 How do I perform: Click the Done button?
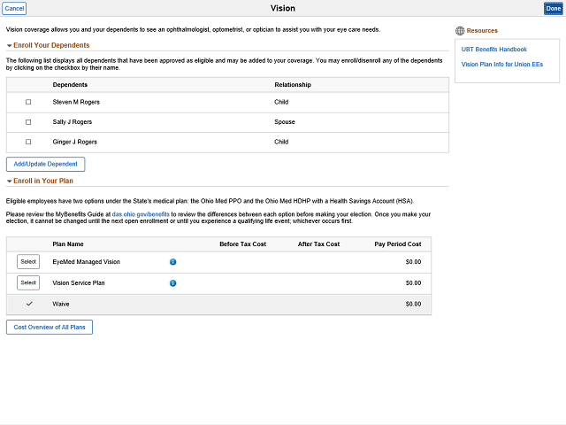click(x=554, y=8)
